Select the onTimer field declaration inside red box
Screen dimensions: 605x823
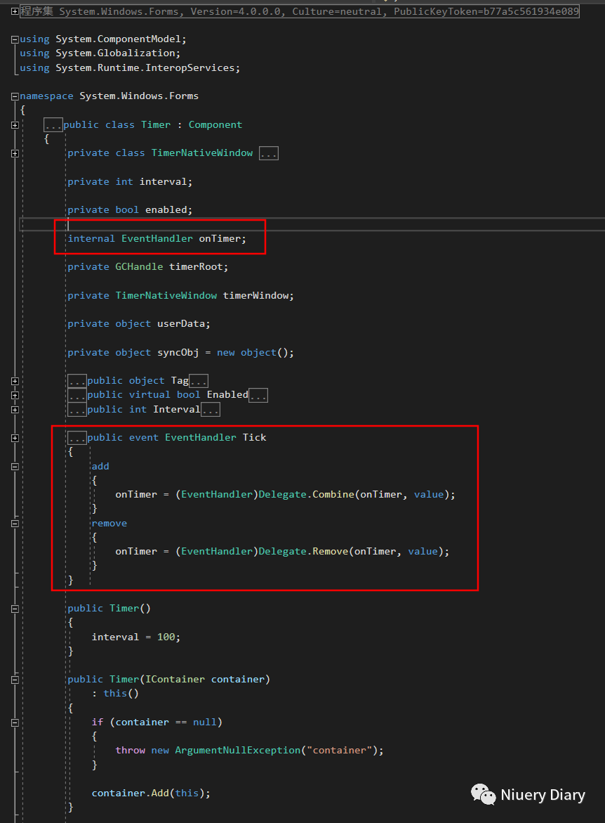tap(155, 238)
